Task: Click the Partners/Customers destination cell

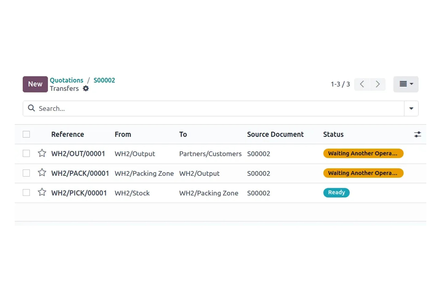Action: (210, 154)
